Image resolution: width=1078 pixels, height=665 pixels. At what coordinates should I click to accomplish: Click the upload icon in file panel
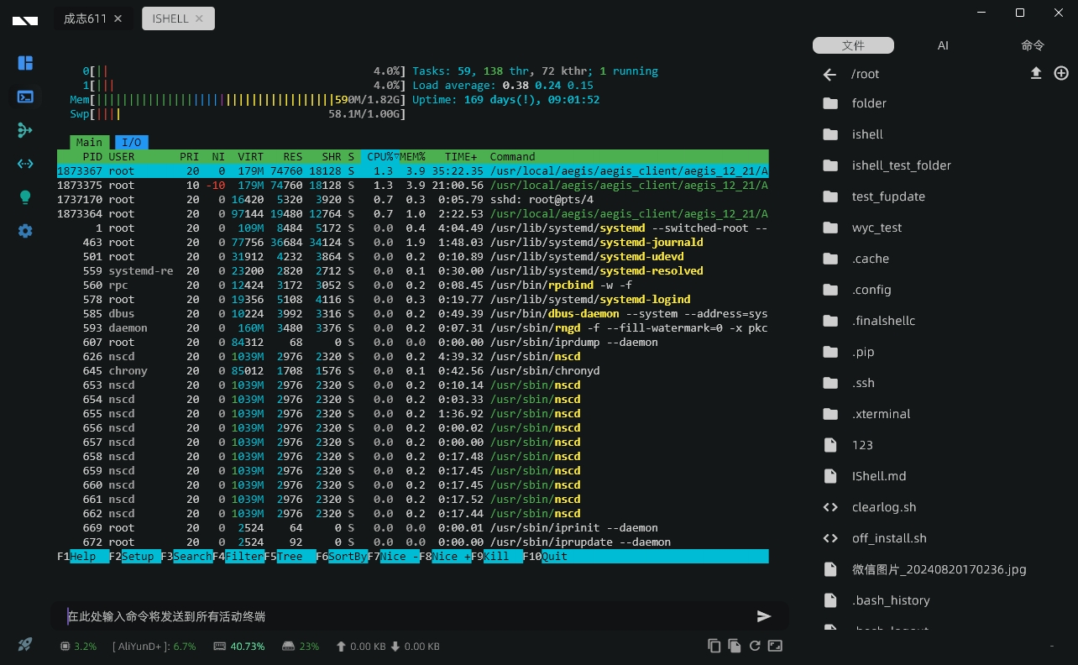click(x=1036, y=74)
